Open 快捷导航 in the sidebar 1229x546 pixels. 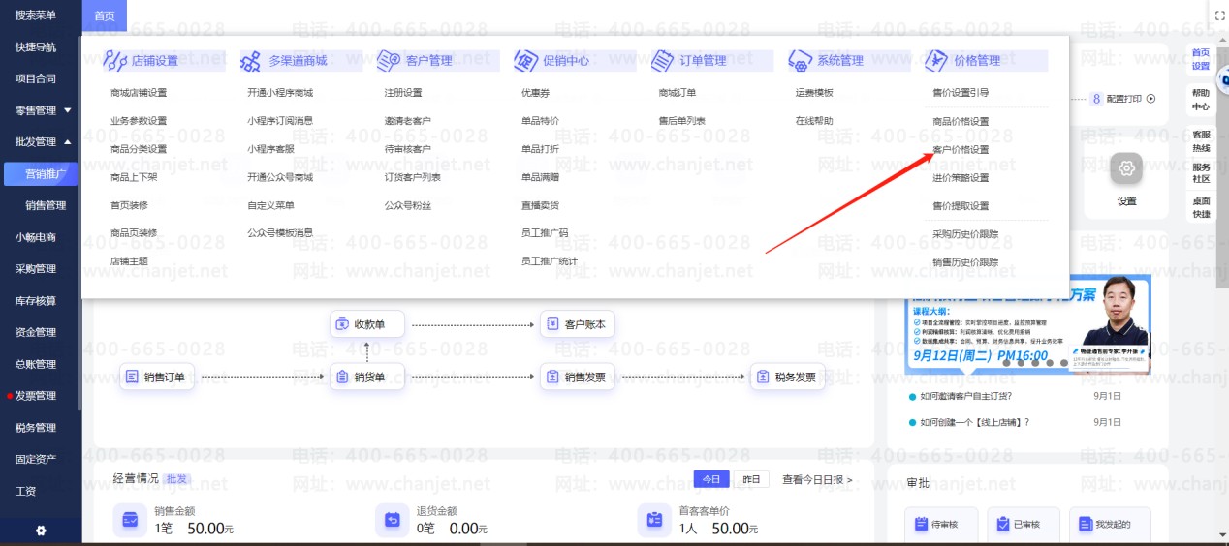(36, 46)
